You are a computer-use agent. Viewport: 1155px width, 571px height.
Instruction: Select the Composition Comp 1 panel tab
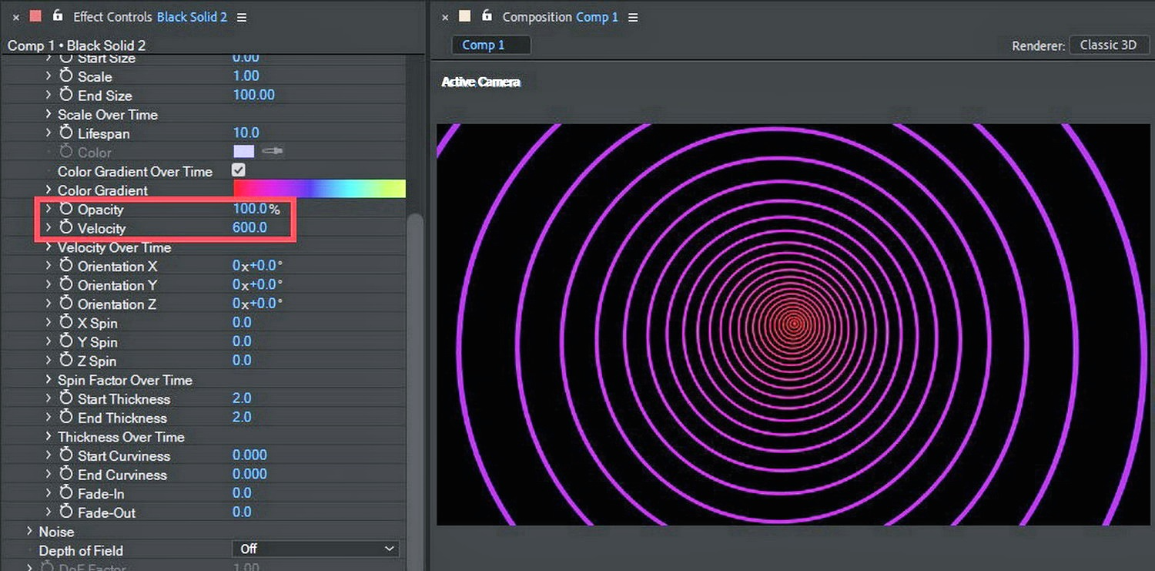pos(561,17)
